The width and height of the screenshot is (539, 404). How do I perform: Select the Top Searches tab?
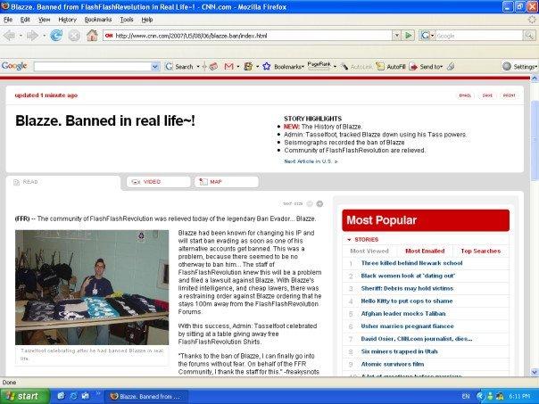click(x=481, y=251)
